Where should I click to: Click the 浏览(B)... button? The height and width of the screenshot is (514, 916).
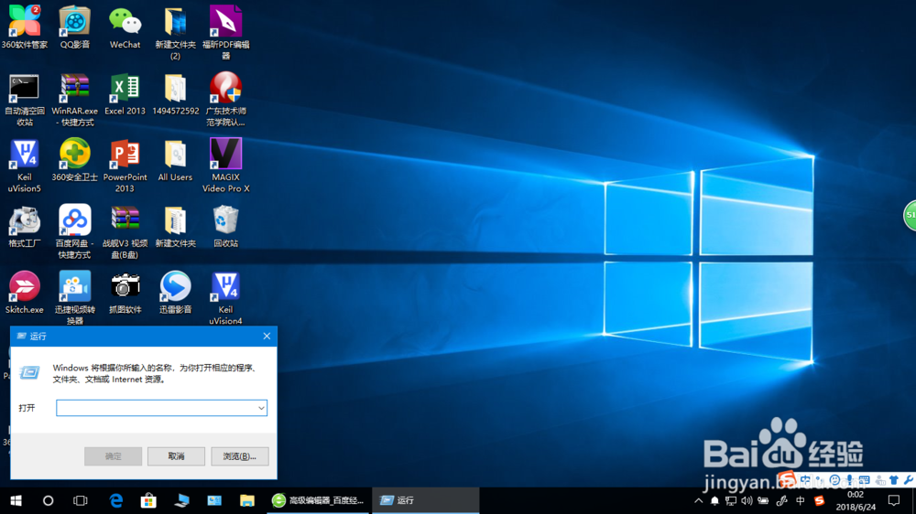(x=239, y=456)
